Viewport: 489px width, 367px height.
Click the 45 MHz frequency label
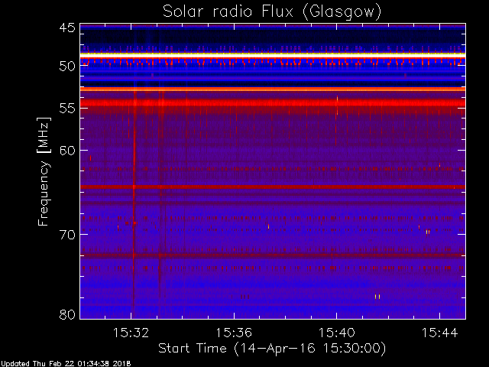click(x=67, y=28)
